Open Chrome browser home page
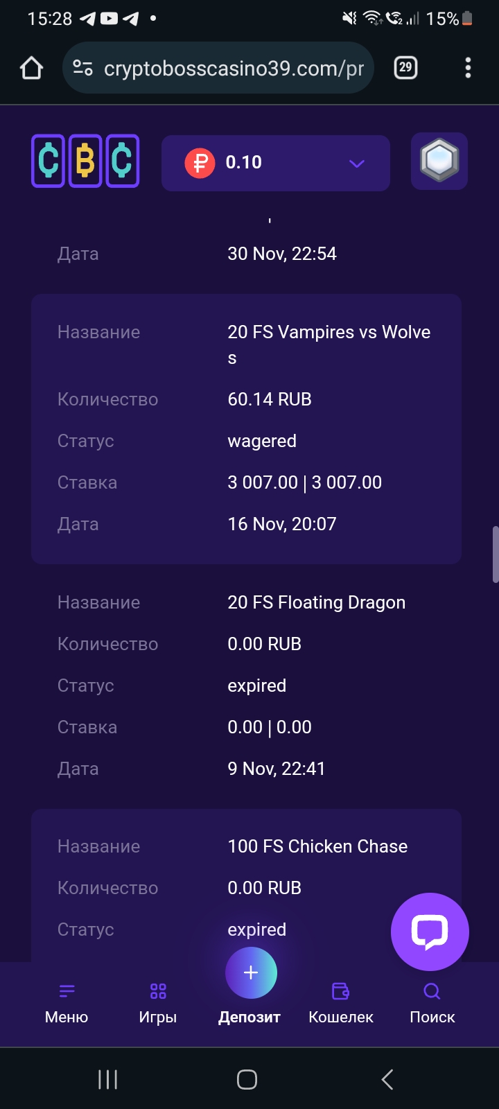The image size is (499, 1109). point(32,68)
